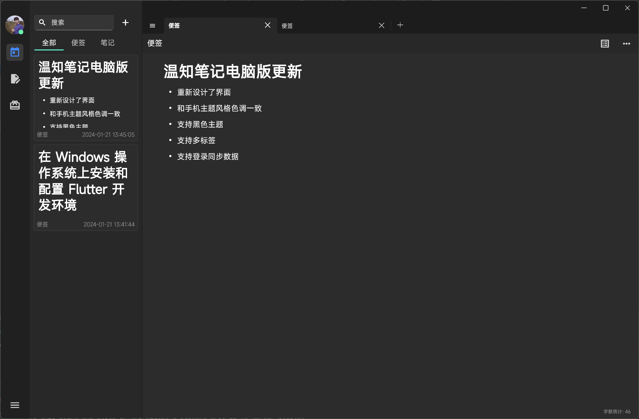The width and height of the screenshot is (639, 419).
Task: Open the card box sidebar icon
Action: [x=15, y=105]
